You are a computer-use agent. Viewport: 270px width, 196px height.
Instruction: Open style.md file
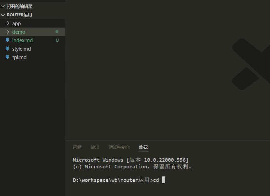pyautogui.click(x=21, y=49)
